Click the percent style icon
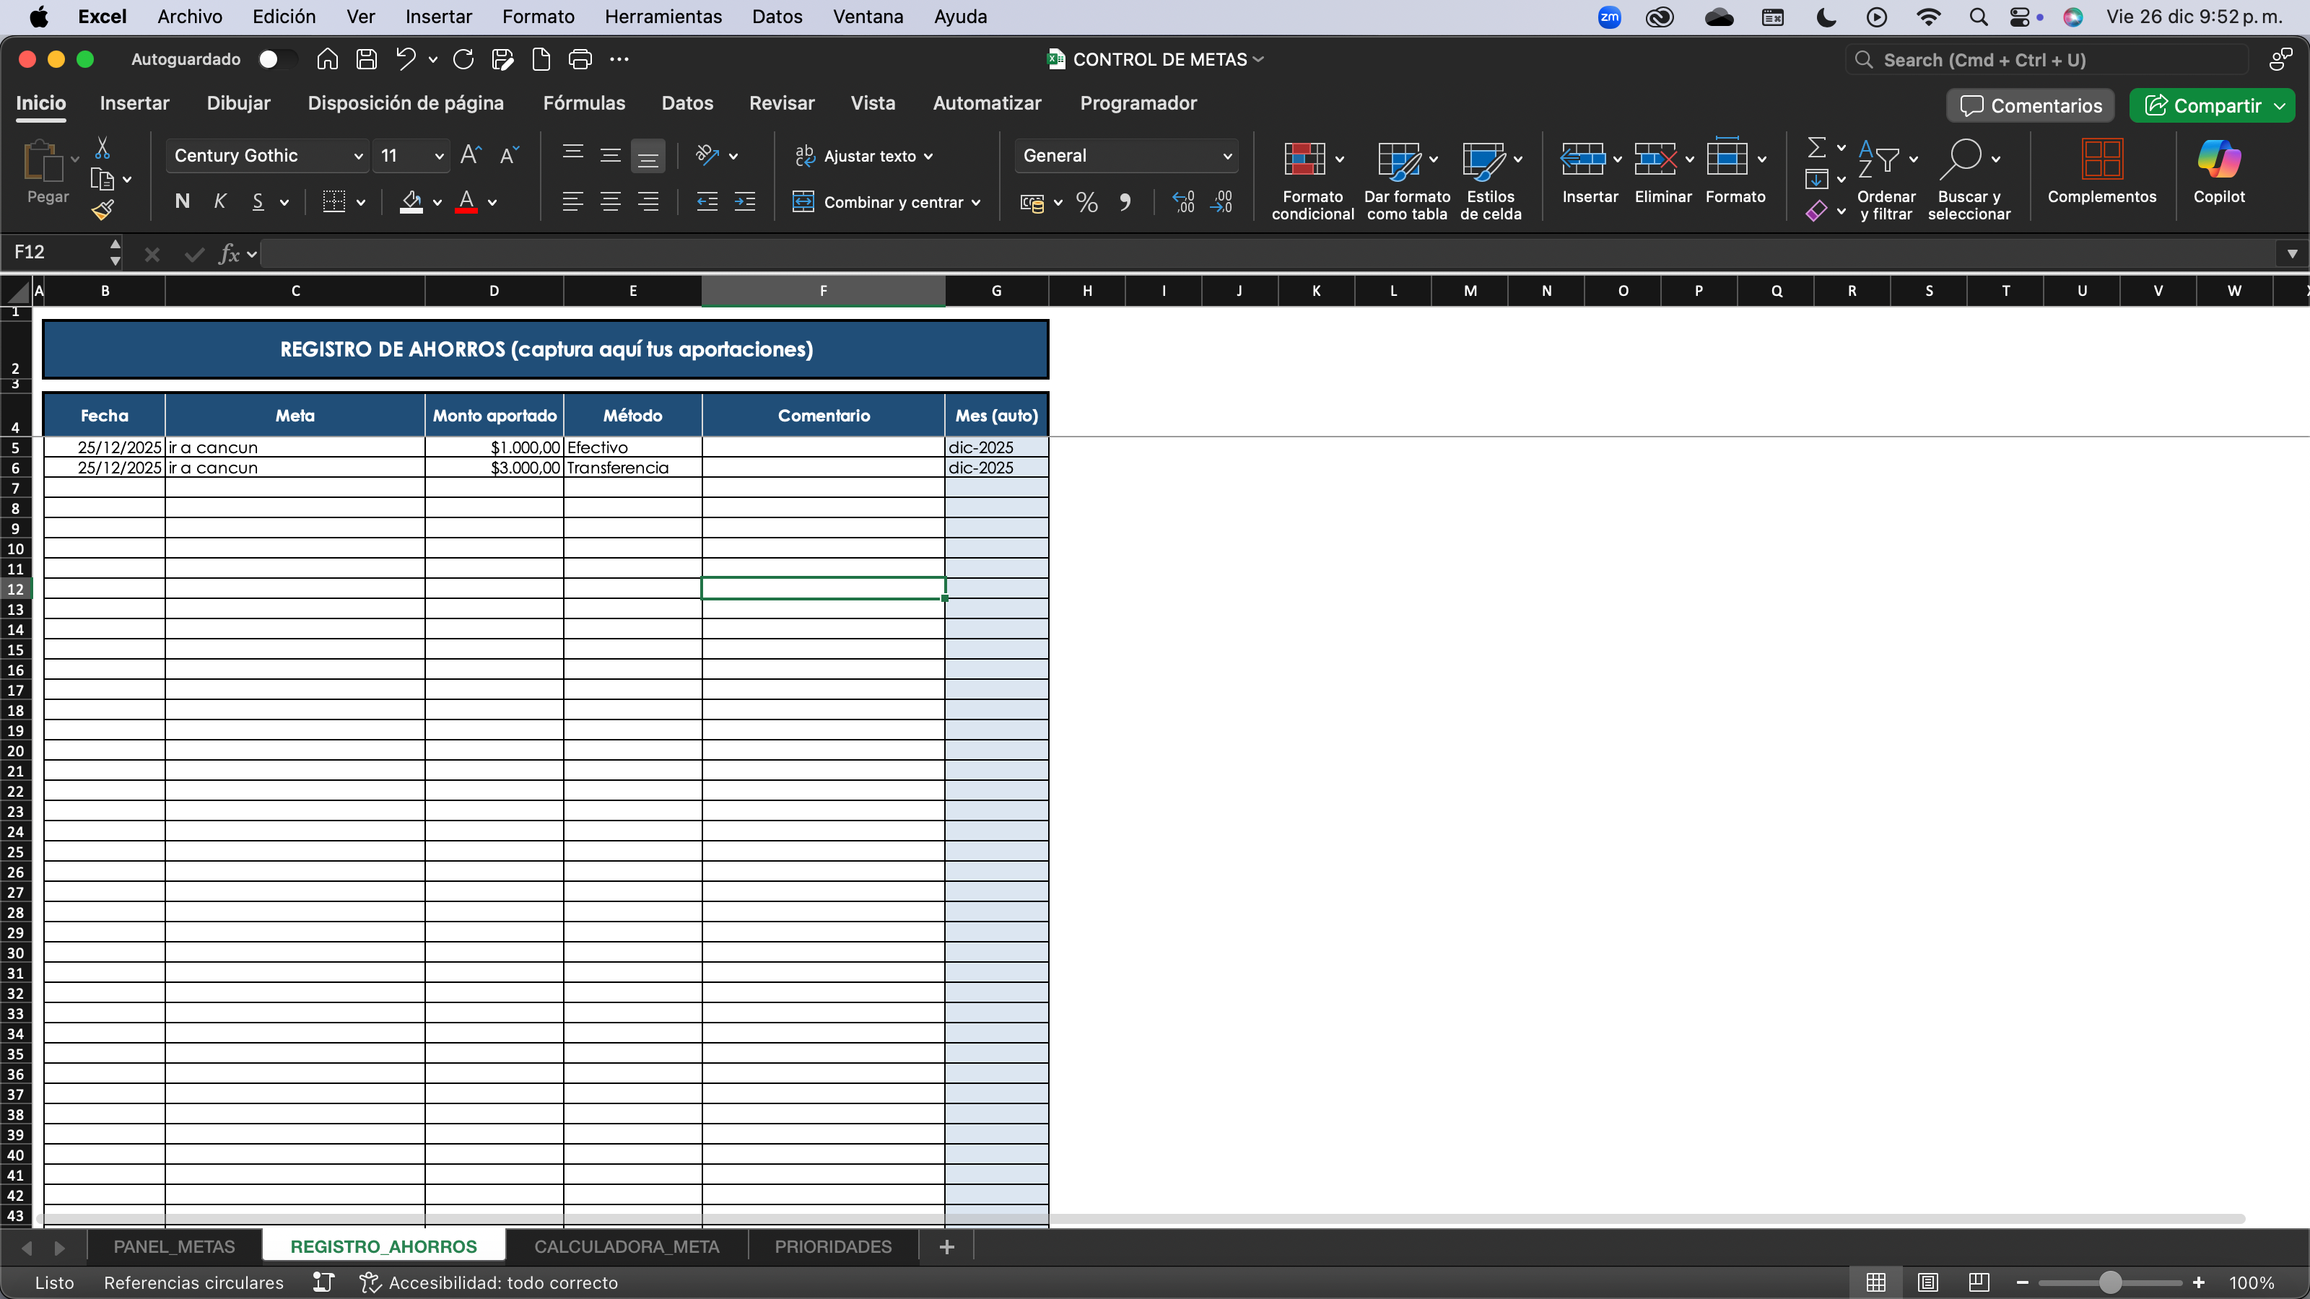The height and width of the screenshot is (1299, 2310). pos(1087,203)
